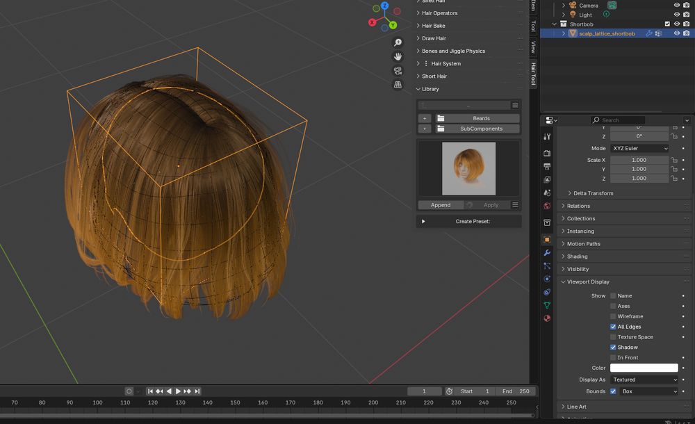This screenshot has width=695, height=424.
Task: Open the Beards folder
Action: 477,118
